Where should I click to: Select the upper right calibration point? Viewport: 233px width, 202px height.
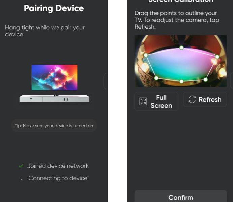[x=217, y=57]
